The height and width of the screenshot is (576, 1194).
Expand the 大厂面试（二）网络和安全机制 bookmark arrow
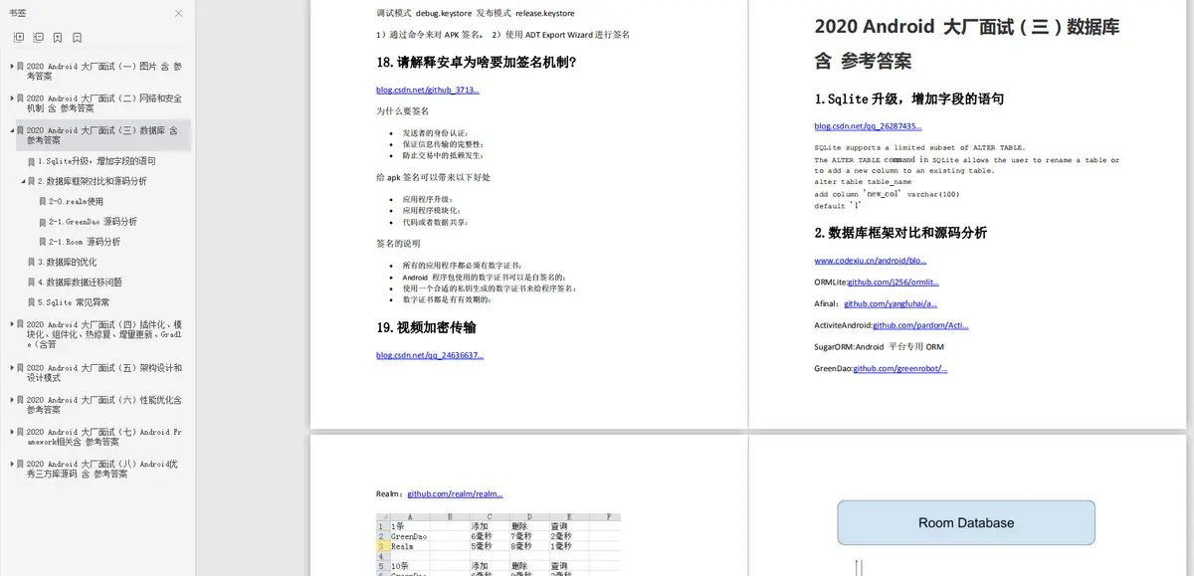11,98
